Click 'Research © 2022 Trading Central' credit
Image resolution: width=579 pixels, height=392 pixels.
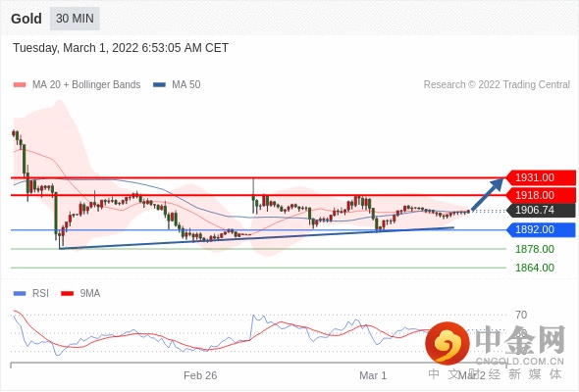(x=497, y=85)
